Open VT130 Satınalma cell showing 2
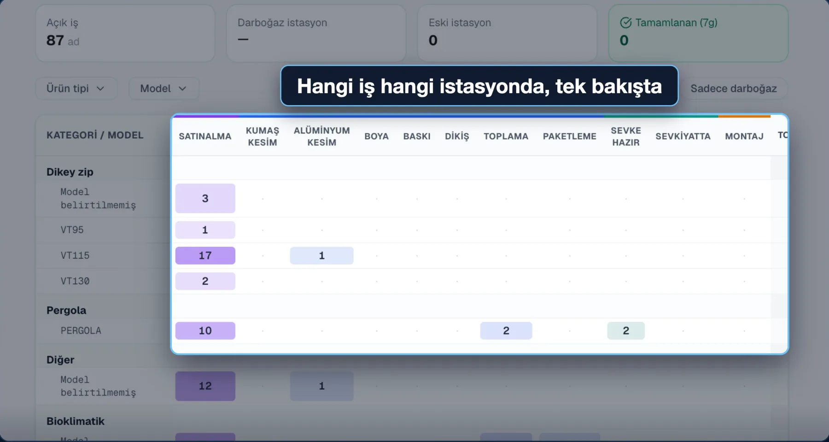The image size is (829, 442). [205, 281]
